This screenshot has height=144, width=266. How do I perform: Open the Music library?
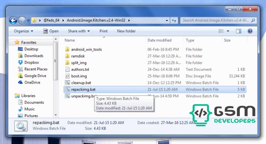(x=30, y=109)
